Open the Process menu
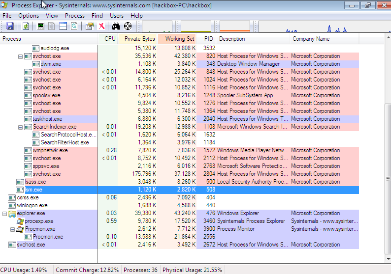 [x=75, y=16]
